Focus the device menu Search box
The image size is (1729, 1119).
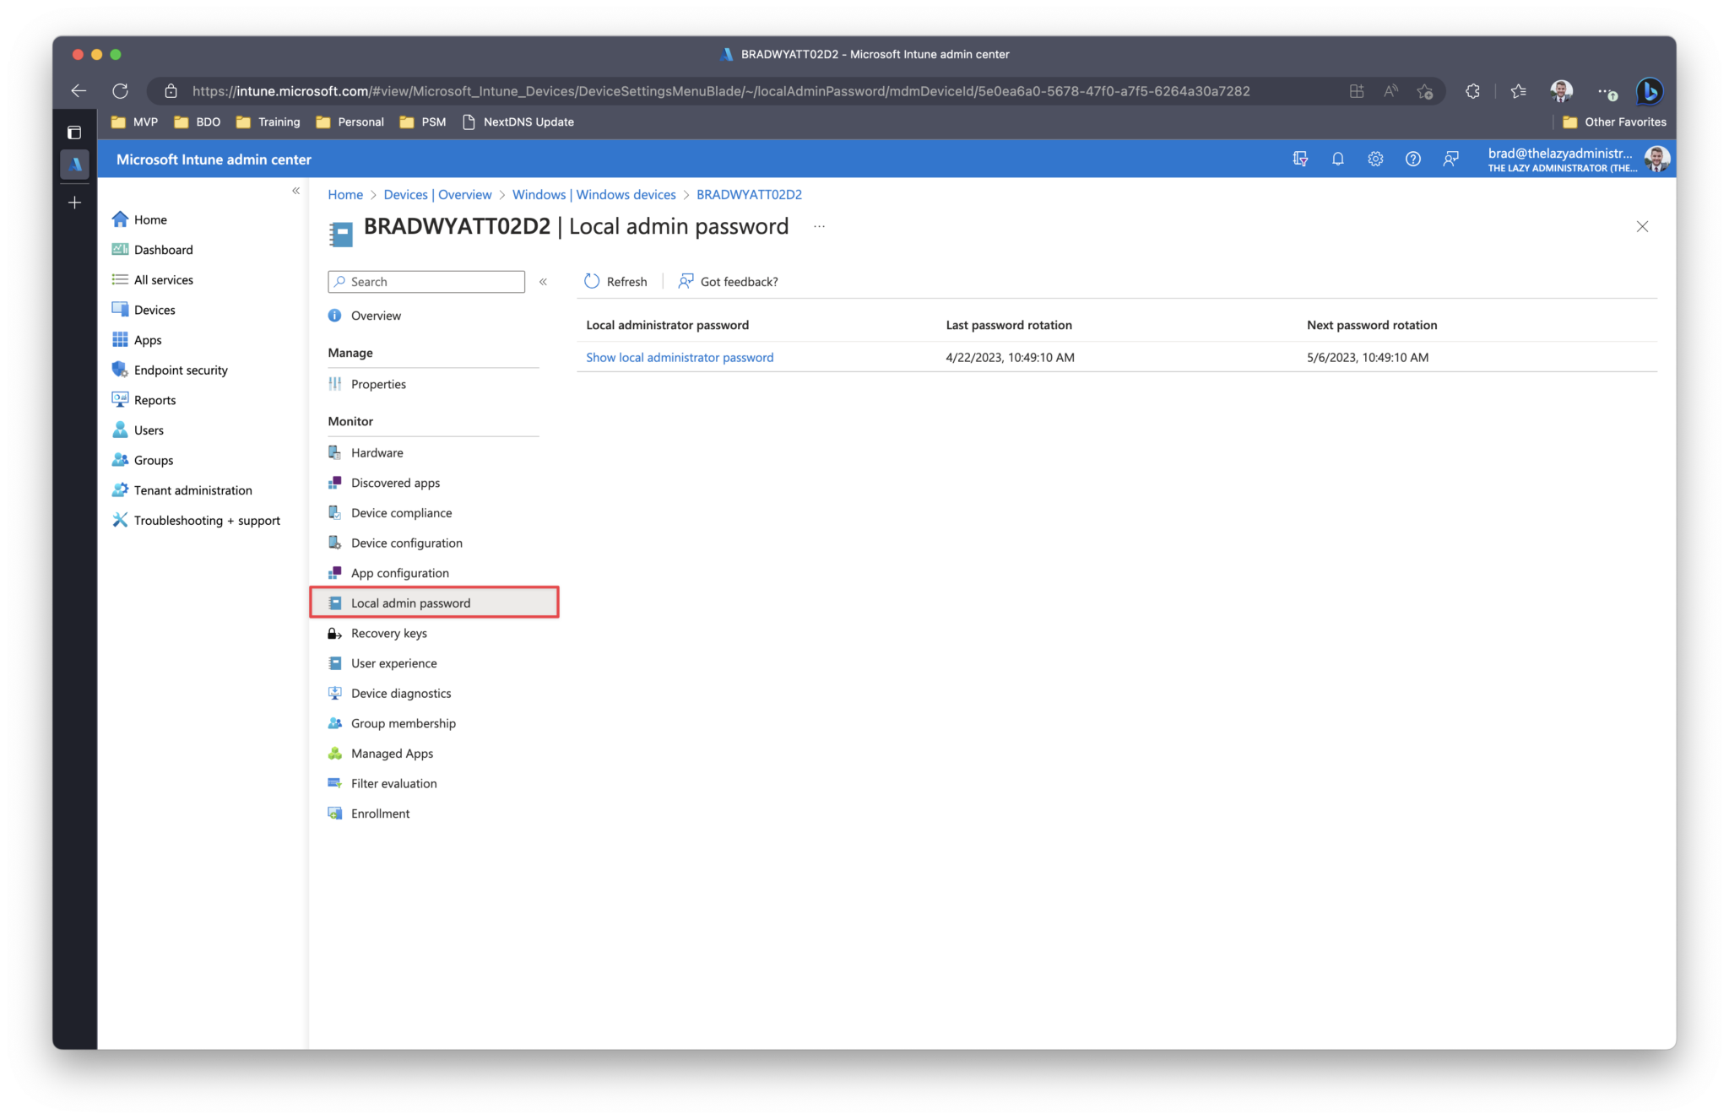pos(426,282)
